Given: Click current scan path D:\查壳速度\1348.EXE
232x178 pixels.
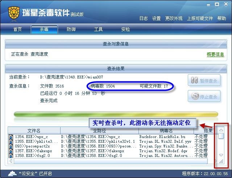Looking at the screenshot, I should click(x=71, y=77).
